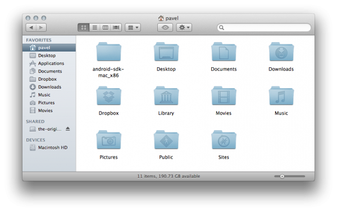Click into the Finder search field

tap(264, 27)
